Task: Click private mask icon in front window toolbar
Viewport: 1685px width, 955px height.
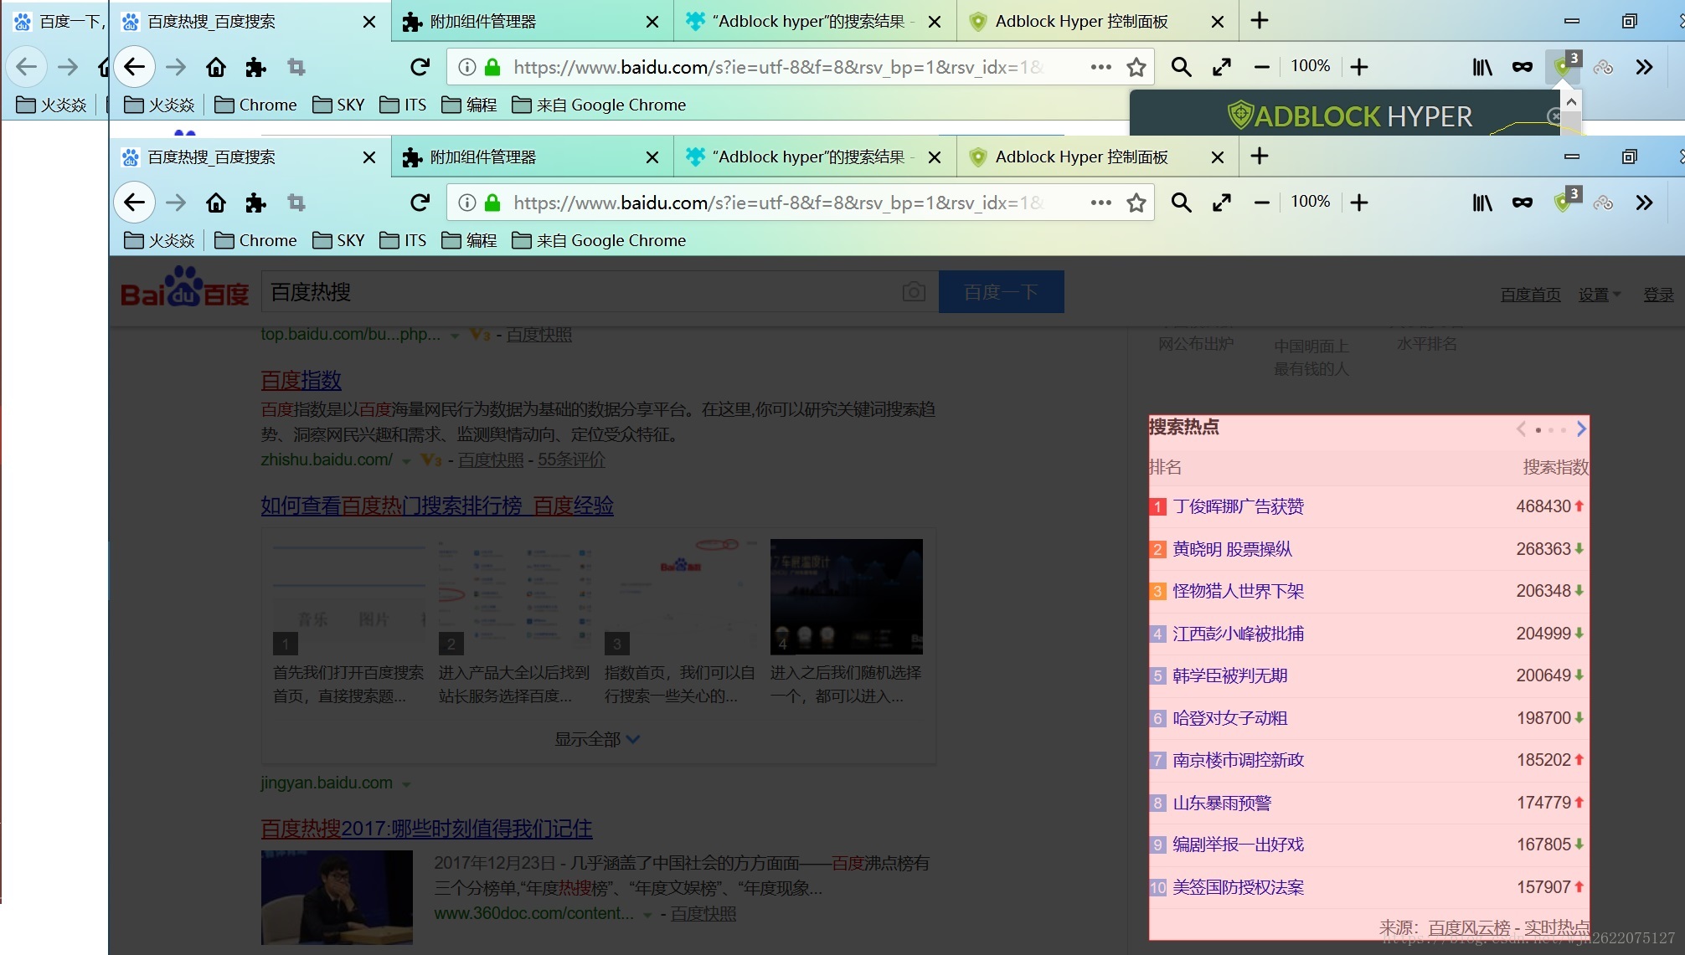Action: (1523, 203)
